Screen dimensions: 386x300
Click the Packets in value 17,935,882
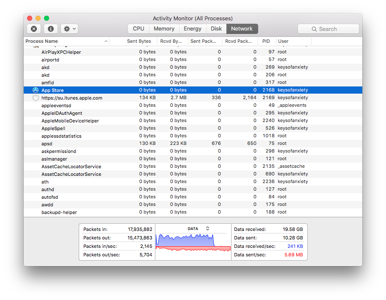click(140, 229)
